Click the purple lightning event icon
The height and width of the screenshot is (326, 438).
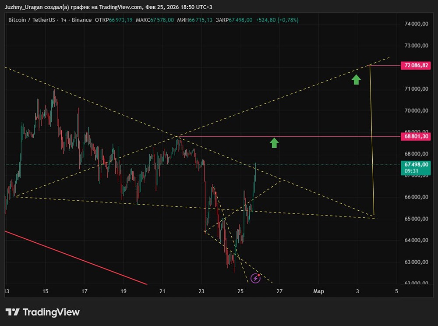(255, 278)
